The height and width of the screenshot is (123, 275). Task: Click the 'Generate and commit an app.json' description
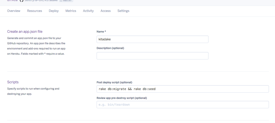36,46
